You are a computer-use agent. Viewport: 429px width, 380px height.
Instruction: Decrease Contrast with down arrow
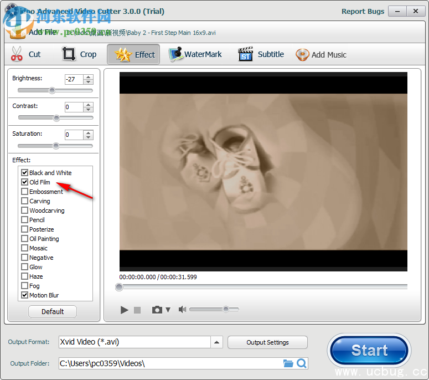pos(88,110)
